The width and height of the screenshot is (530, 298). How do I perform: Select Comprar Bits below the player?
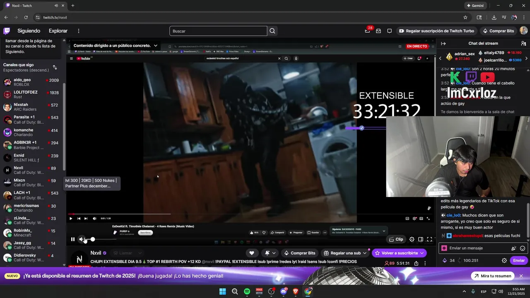pyautogui.click(x=299, y=253)
